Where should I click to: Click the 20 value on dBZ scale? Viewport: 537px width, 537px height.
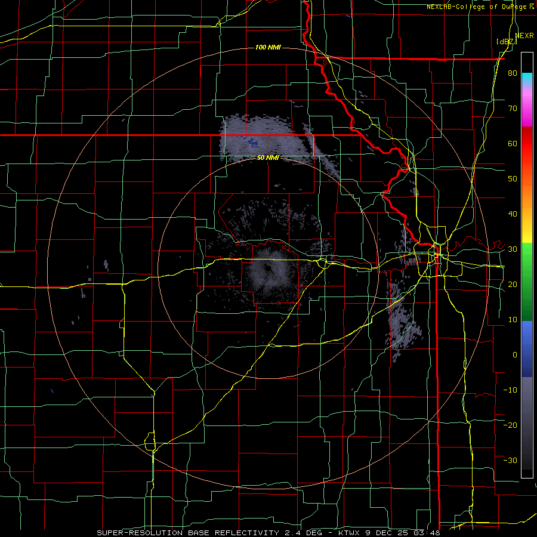point(513,284)
